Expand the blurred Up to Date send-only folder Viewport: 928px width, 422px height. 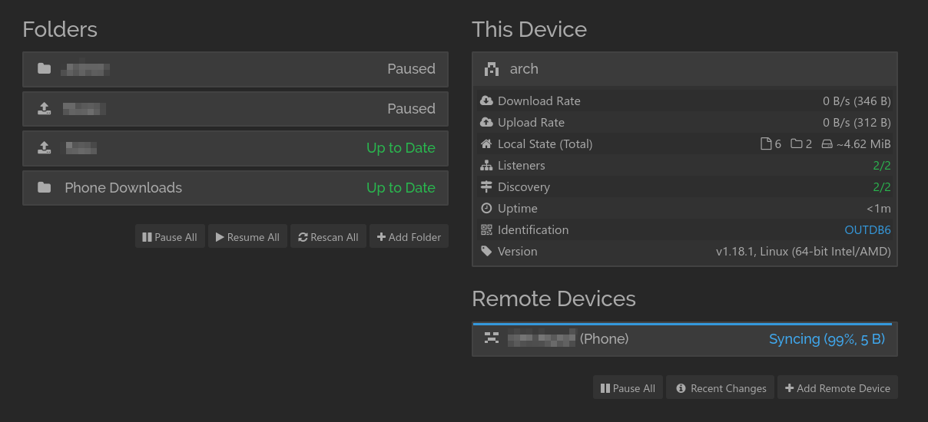pyautogui.click(x=235, y=148)
